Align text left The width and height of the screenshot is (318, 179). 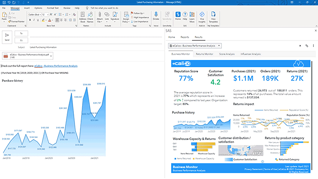[x=57, y=20]
